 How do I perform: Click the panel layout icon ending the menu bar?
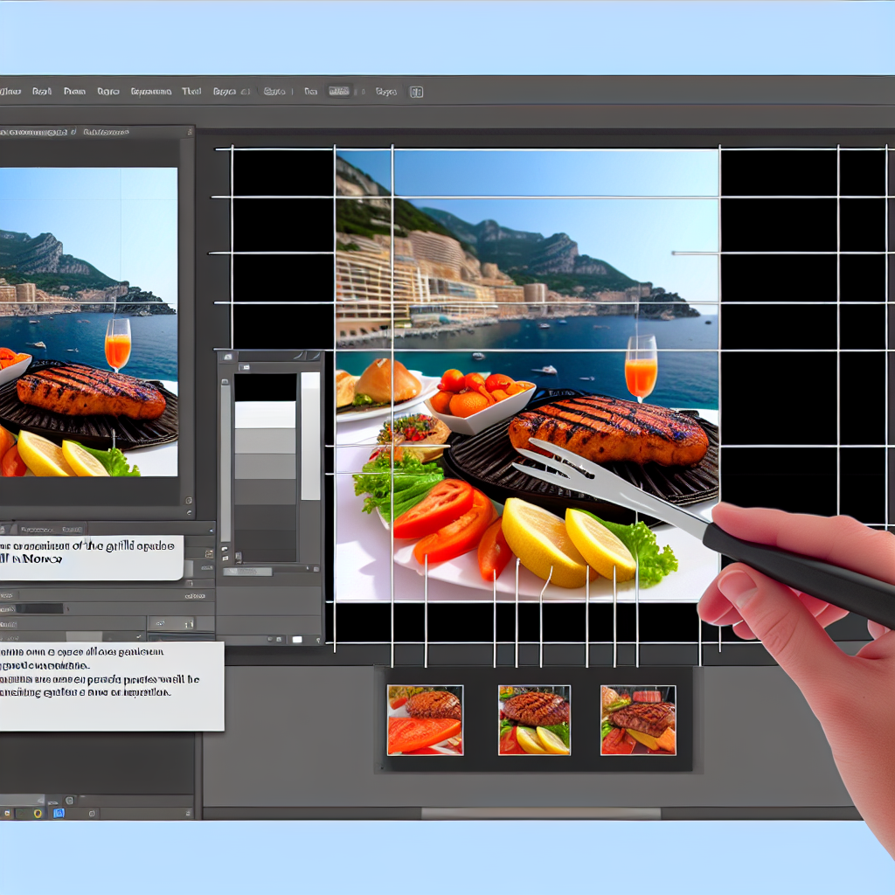[416, 92]
